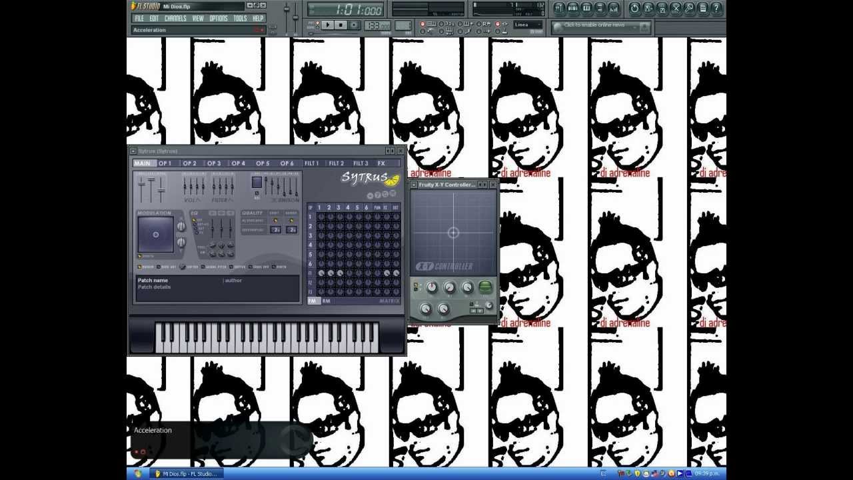Open the VIEW menu
Screen dimensions: 853x480
[x=198, y=19]
